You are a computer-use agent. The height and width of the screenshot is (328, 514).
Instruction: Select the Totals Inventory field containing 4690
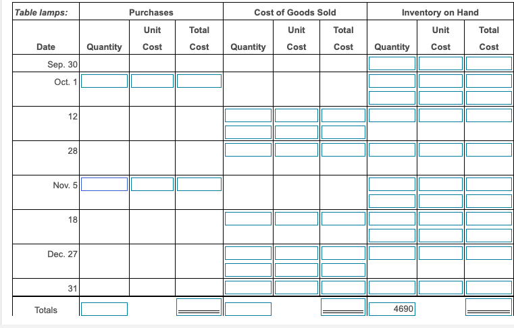[x=392, y=309]
